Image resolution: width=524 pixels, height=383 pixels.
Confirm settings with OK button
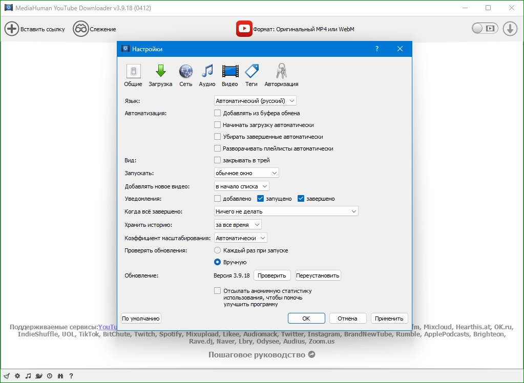(306, 318)
